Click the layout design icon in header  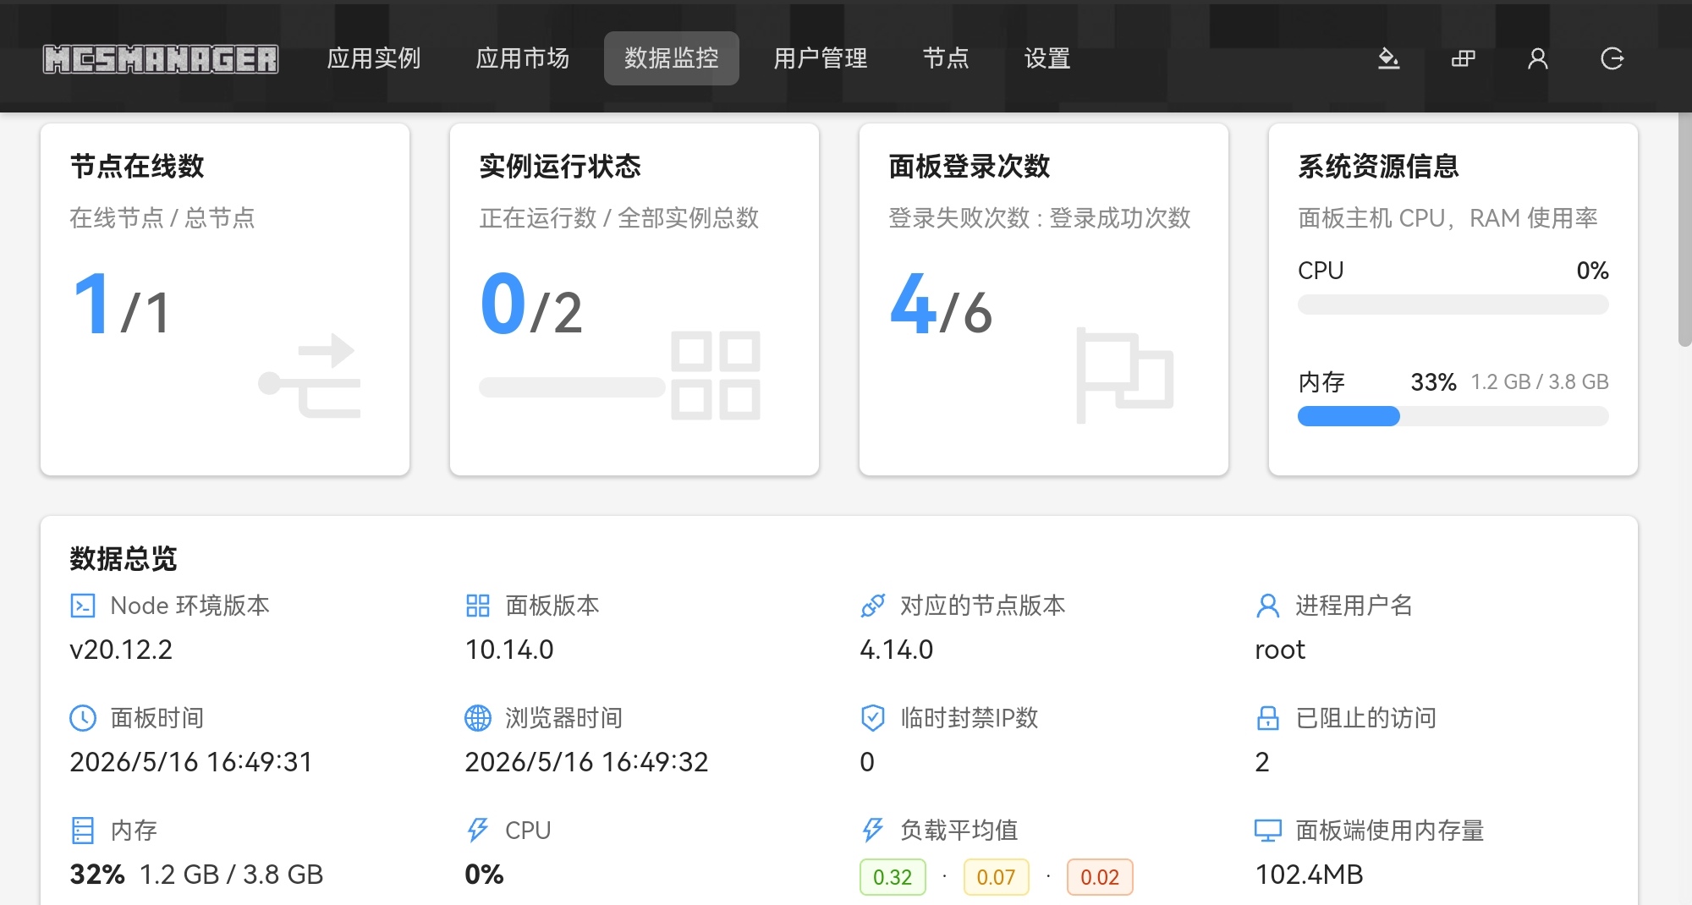click(x=1463, y=58)
